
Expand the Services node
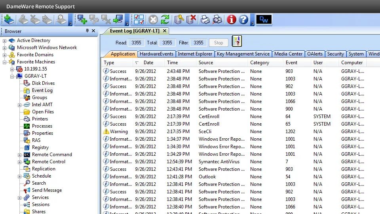click(19, 198)
